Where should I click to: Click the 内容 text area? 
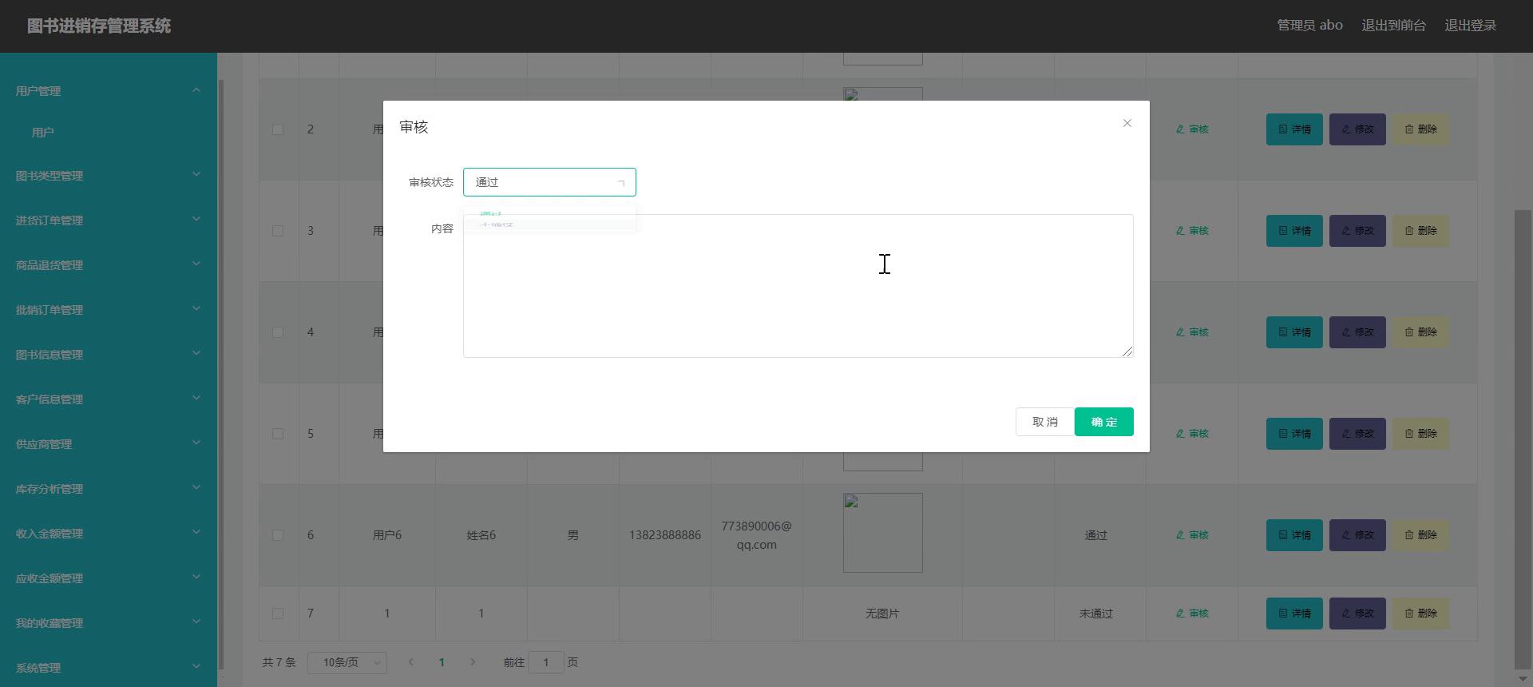[x=797, y=285]
